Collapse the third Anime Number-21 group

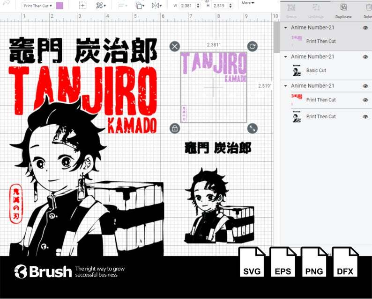[286, 86]
